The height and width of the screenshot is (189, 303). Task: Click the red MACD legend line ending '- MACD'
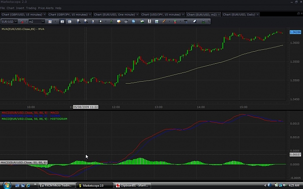tap(30, 113)
